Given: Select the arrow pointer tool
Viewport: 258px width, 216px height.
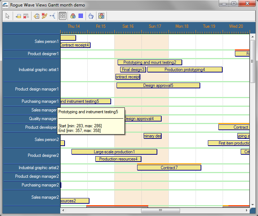Looking at the screenshot, I should click(x=8, y=16).
